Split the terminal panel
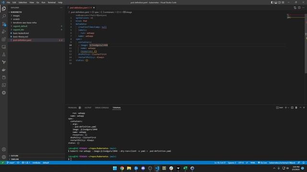The image size is (307, 172). click(x=292, y=107)
